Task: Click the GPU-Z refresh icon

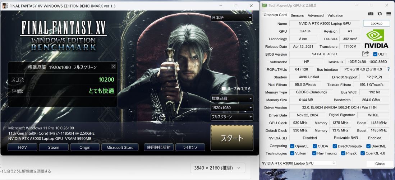Action: click(380, 14)
